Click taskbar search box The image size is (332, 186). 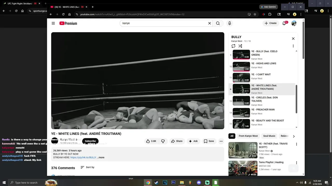tap(33, 183)
